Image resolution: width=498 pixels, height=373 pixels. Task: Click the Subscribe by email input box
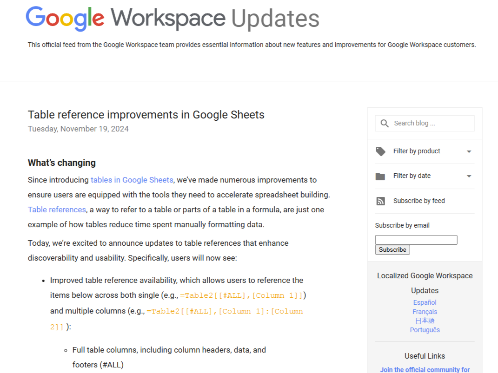[416, 240]
